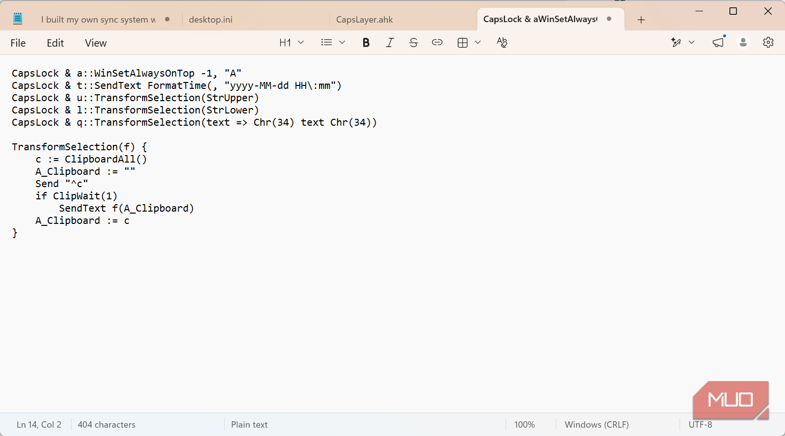Click the Windows (CRLF) line ending indicator
The width and height of the screenshot is (785, 436).
pyautogui.click(x=597, y=425)
